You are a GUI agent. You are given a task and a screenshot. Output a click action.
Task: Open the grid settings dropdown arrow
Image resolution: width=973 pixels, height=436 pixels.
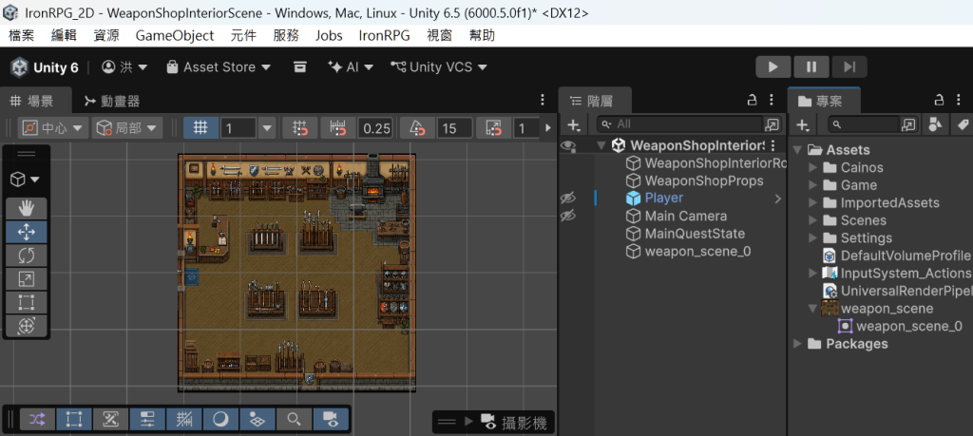[267, 128]
